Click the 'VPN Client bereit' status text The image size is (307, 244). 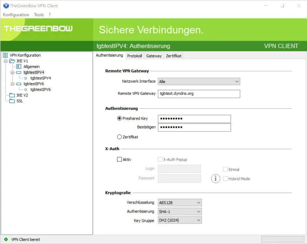[25, 239]
